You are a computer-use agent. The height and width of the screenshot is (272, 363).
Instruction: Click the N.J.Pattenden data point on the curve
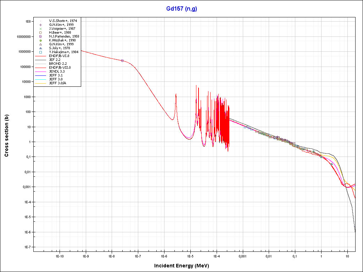click(x=122, y=61)
